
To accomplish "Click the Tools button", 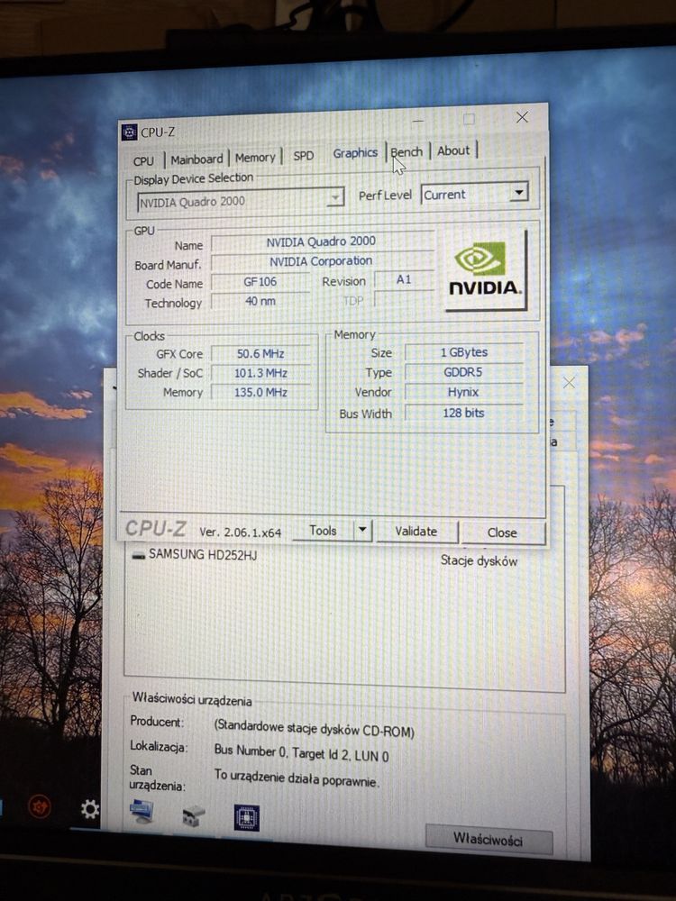I will pos(323,531).
